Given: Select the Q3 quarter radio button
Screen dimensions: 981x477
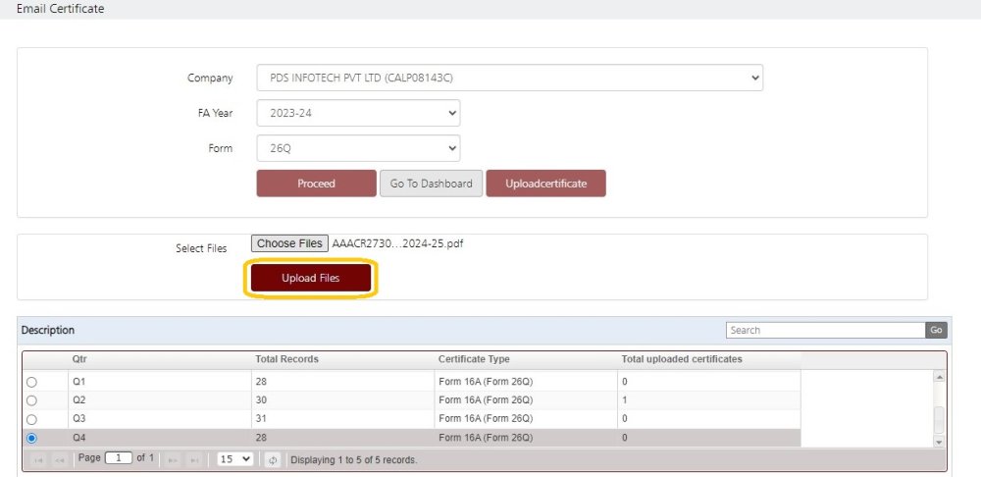Looking at the screenshot, I should coord(32,419).
